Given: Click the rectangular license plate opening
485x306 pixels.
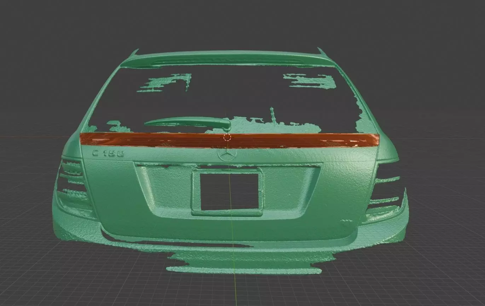Looking at the screenshot, I should tap(229, 190).
